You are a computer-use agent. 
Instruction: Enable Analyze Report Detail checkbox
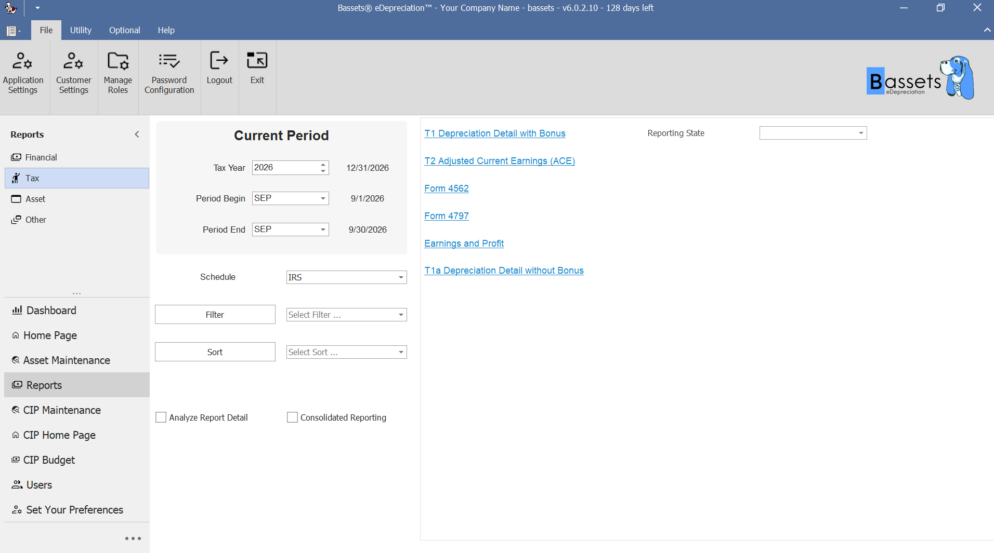pos(161,417)
